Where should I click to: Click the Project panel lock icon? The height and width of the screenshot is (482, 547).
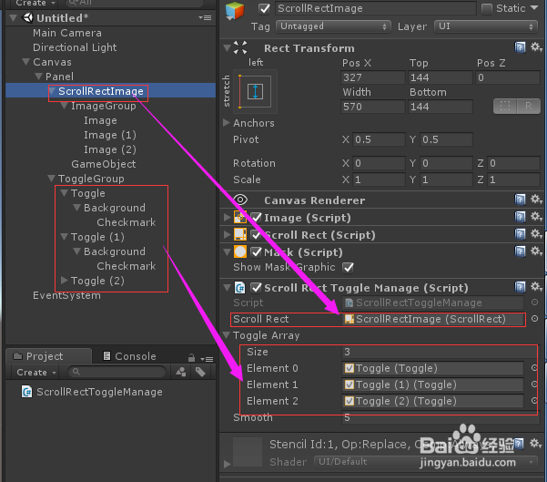[191, 358]
